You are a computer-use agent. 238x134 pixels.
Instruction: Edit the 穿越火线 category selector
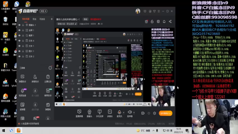(67, 24)
